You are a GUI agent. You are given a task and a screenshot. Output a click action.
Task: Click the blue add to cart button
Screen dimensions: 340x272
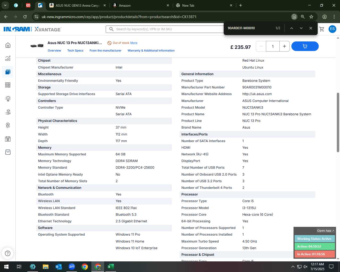pyautogui.click(x=305, y=46)
